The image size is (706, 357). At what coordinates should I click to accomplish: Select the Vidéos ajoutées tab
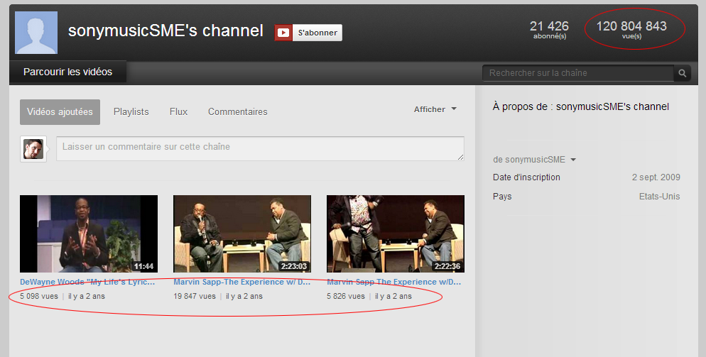(x=60, y=112)
